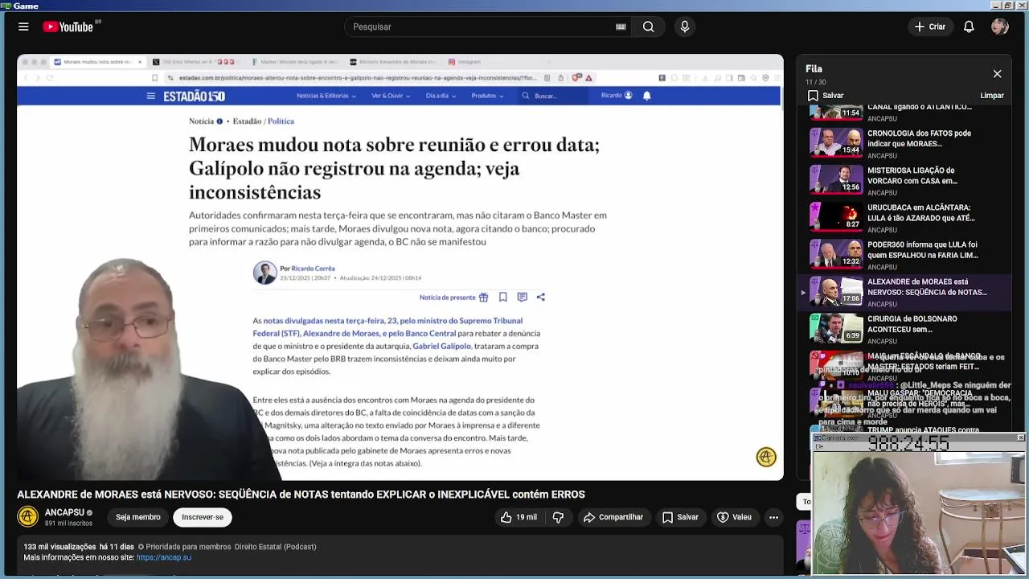1029x579 pixels.
Task: Open the ANCAPSU channel avatar
Action: tap(28, 517)
